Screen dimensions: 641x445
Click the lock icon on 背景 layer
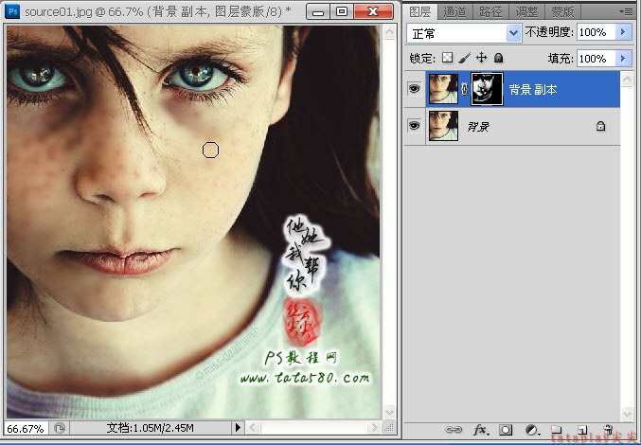600,126
